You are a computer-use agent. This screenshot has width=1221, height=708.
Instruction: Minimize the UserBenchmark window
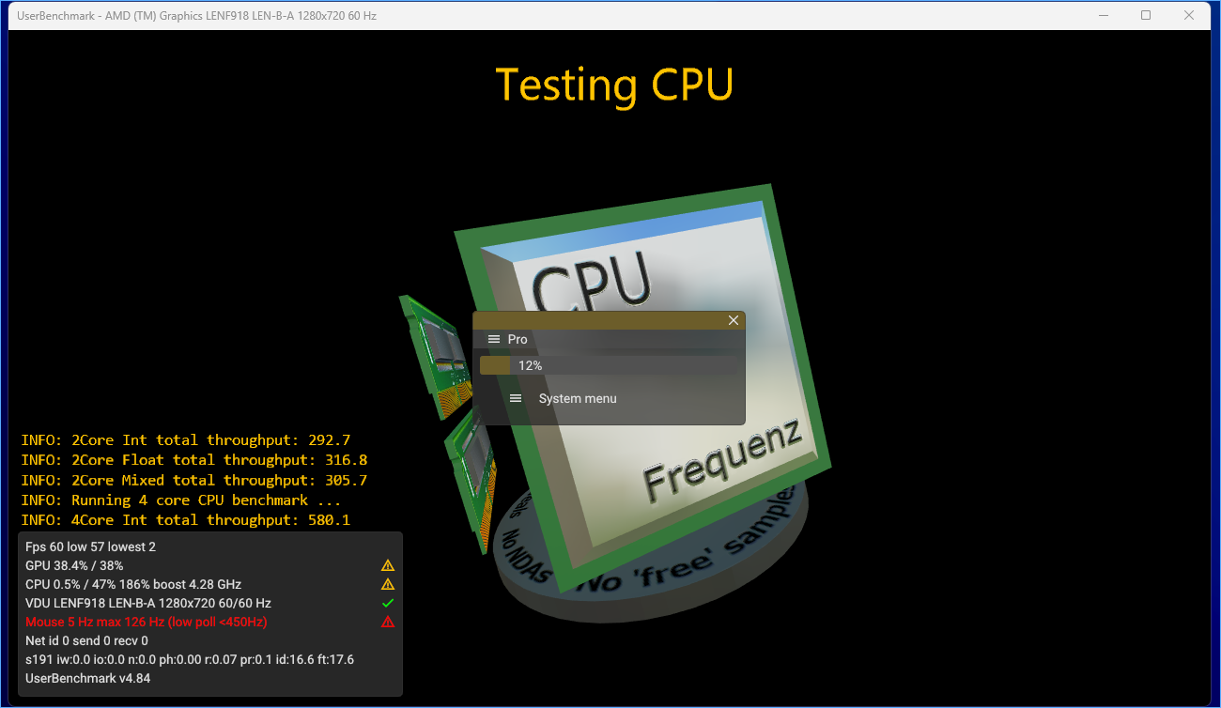click(x=1103, y=15)
